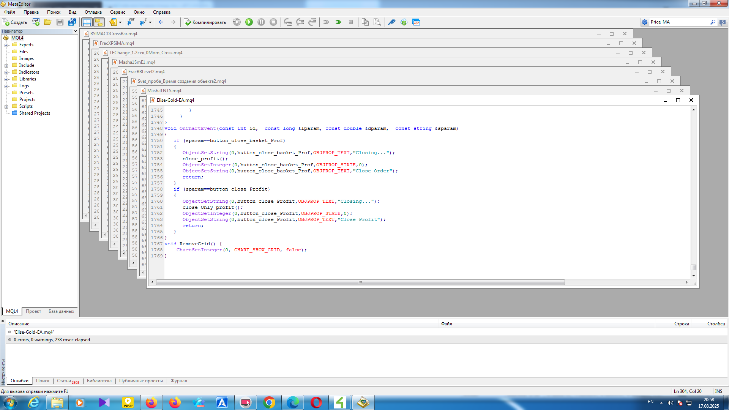Viewport: 729px width, 410px height.
Task: Click the copy documents toolbar icon
Action: pos(365,22)
